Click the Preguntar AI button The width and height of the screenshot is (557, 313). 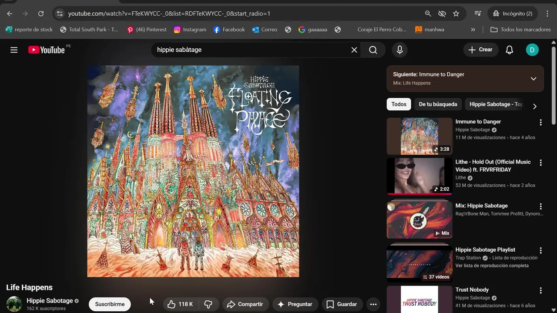295,304
